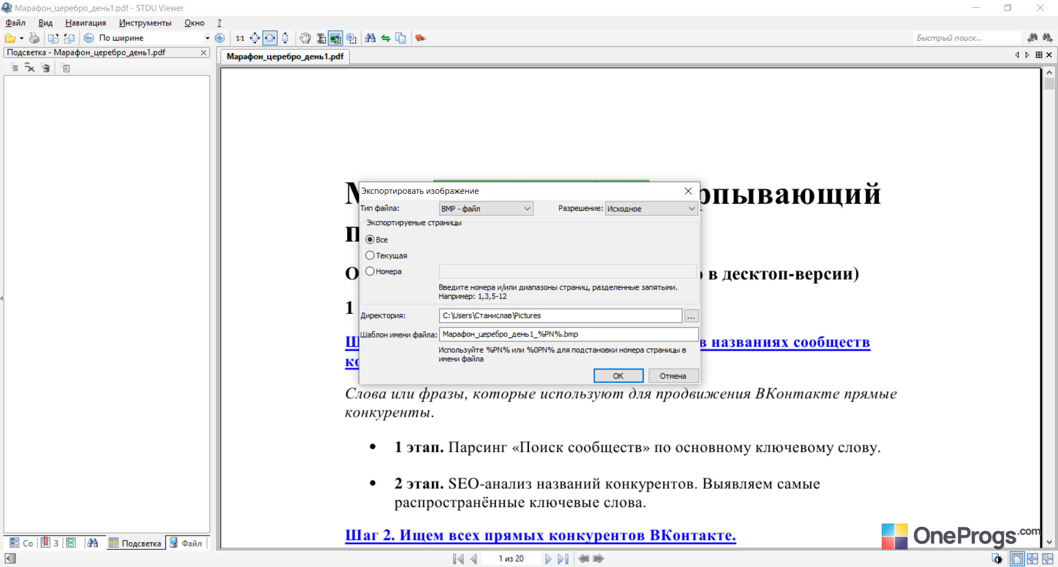
Task: Select fit width zoom icon
Action: [270, 38]
